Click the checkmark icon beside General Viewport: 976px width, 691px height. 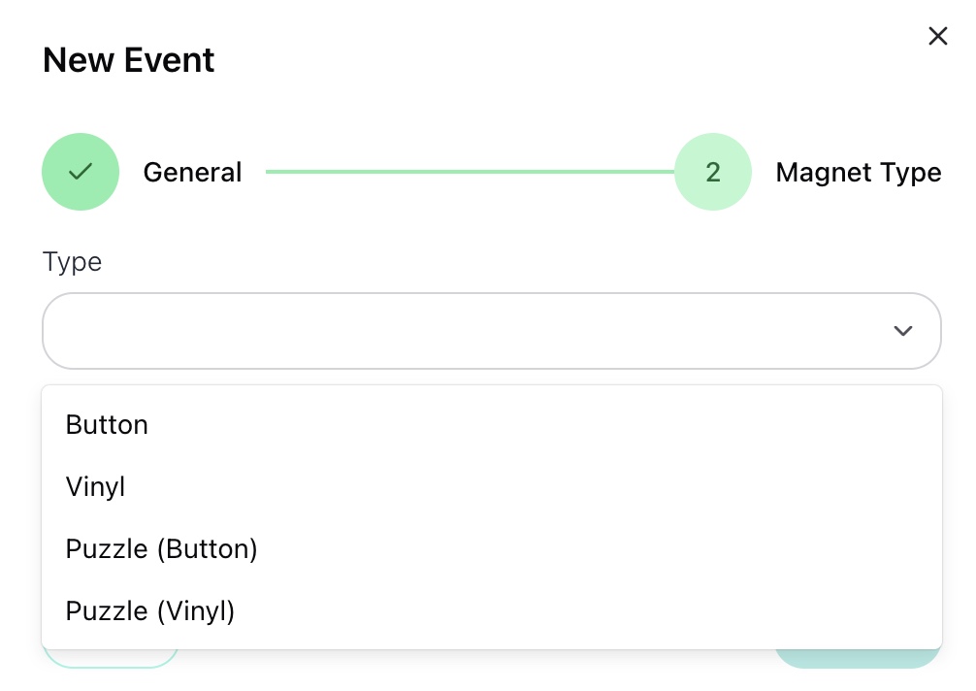pos(81,172)
